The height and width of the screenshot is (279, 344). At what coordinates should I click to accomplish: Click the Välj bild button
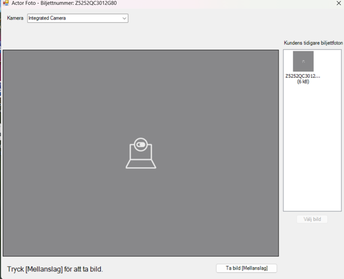tap(312, 219)
